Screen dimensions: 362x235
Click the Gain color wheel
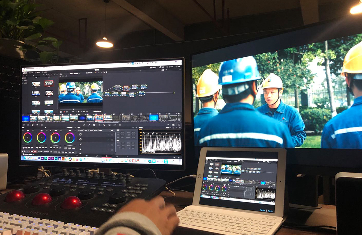tap(55, 138)
